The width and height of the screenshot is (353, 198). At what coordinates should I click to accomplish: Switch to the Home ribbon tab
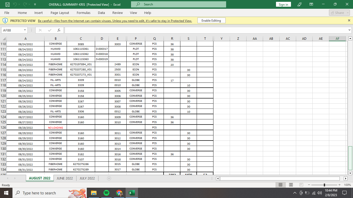click(22, 13)
